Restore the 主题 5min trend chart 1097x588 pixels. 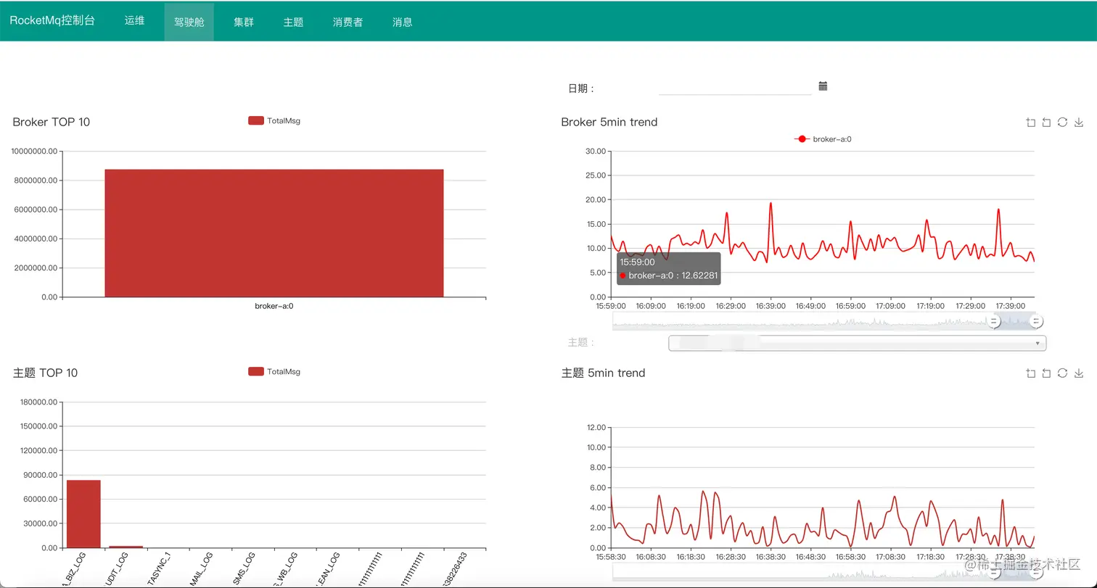[x=1062, y=373]
